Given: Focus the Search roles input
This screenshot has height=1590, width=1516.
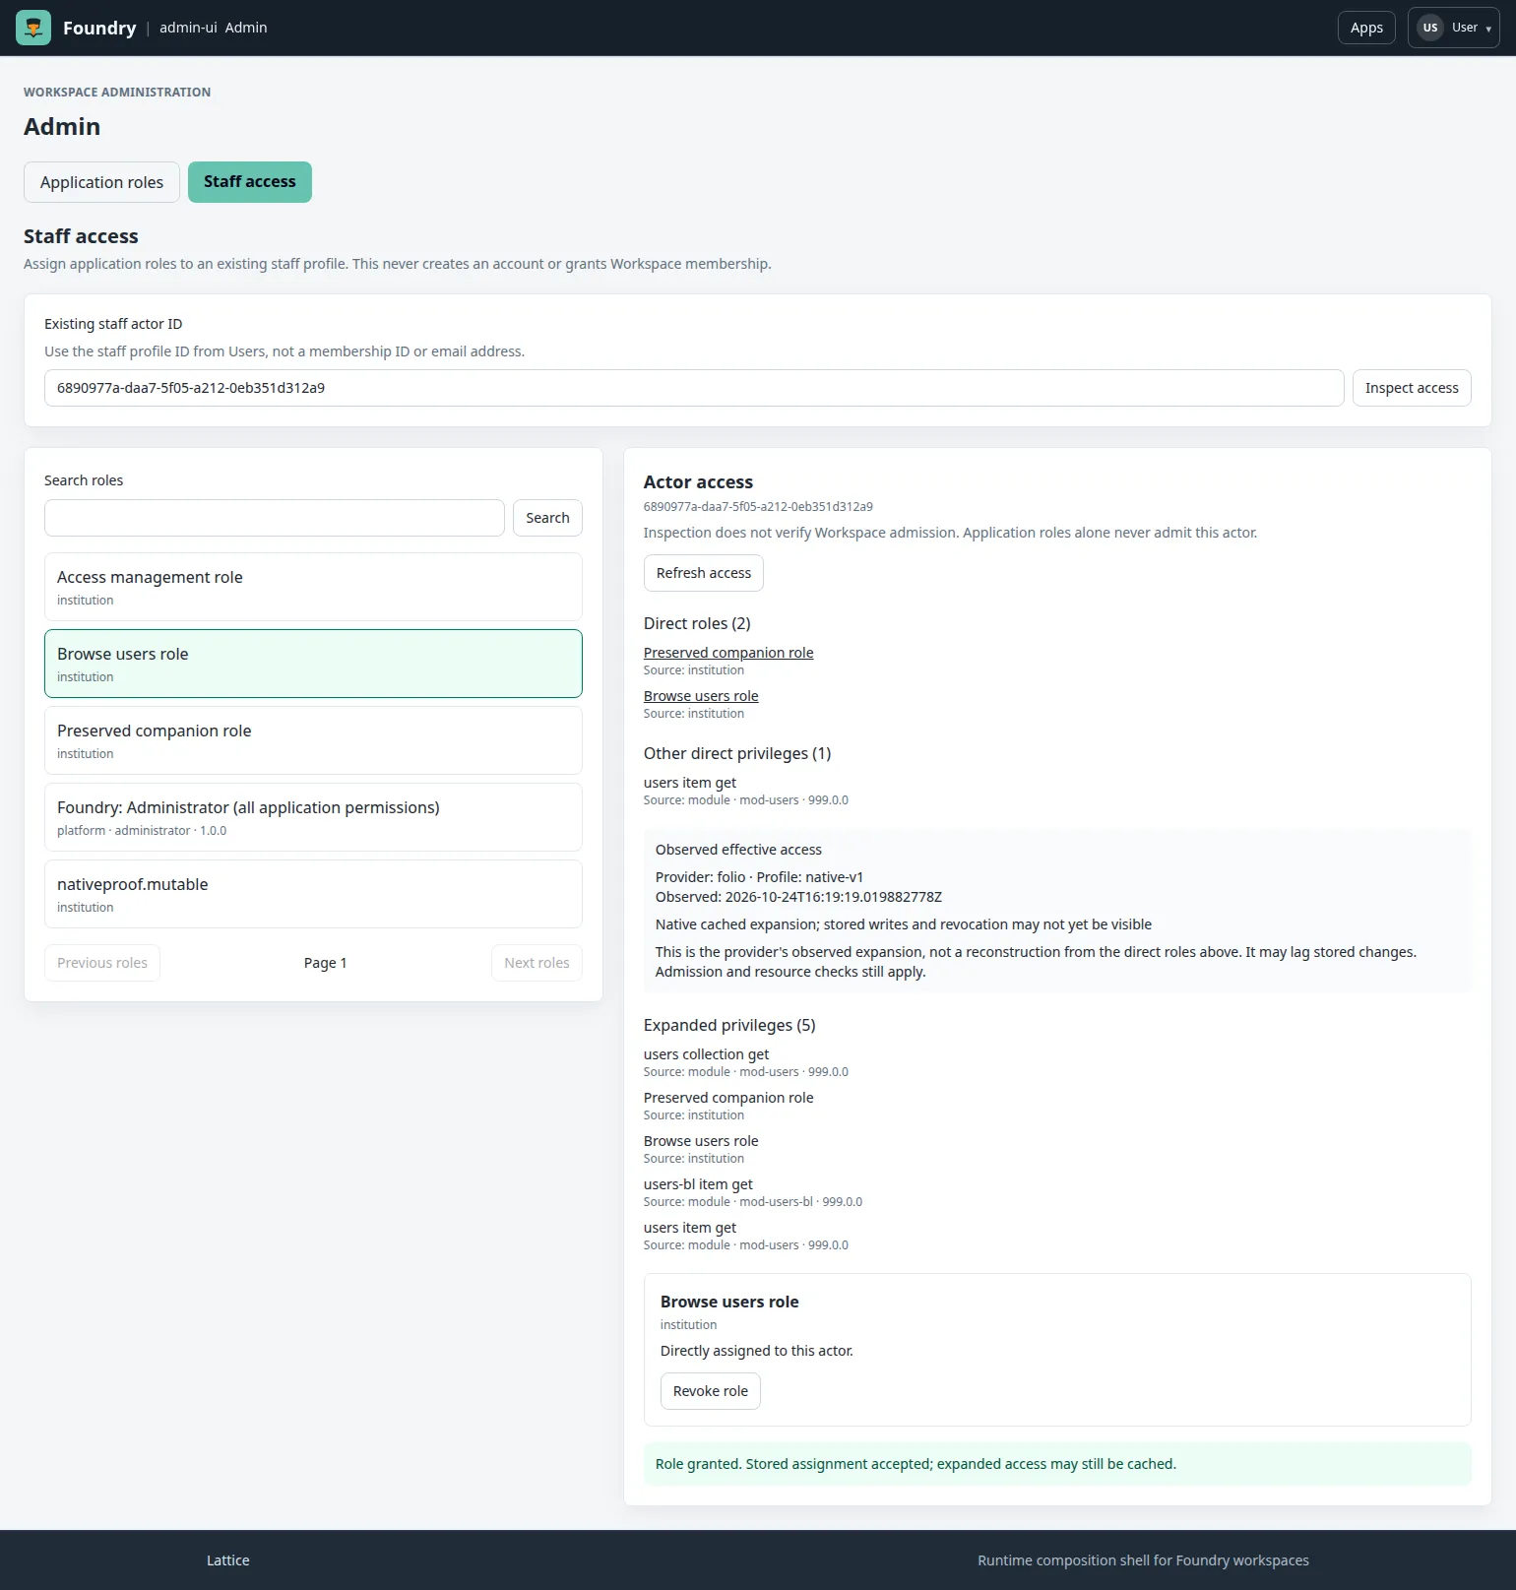Looking at the screenshot, I should (x=275, y=518).
